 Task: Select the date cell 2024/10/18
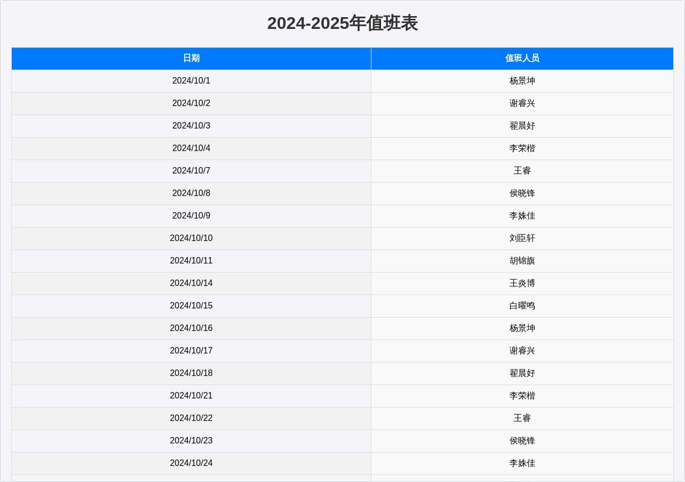(x=191, y=373)
